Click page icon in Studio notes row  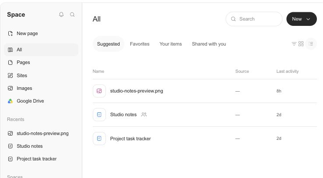click(x=99, y=115)
